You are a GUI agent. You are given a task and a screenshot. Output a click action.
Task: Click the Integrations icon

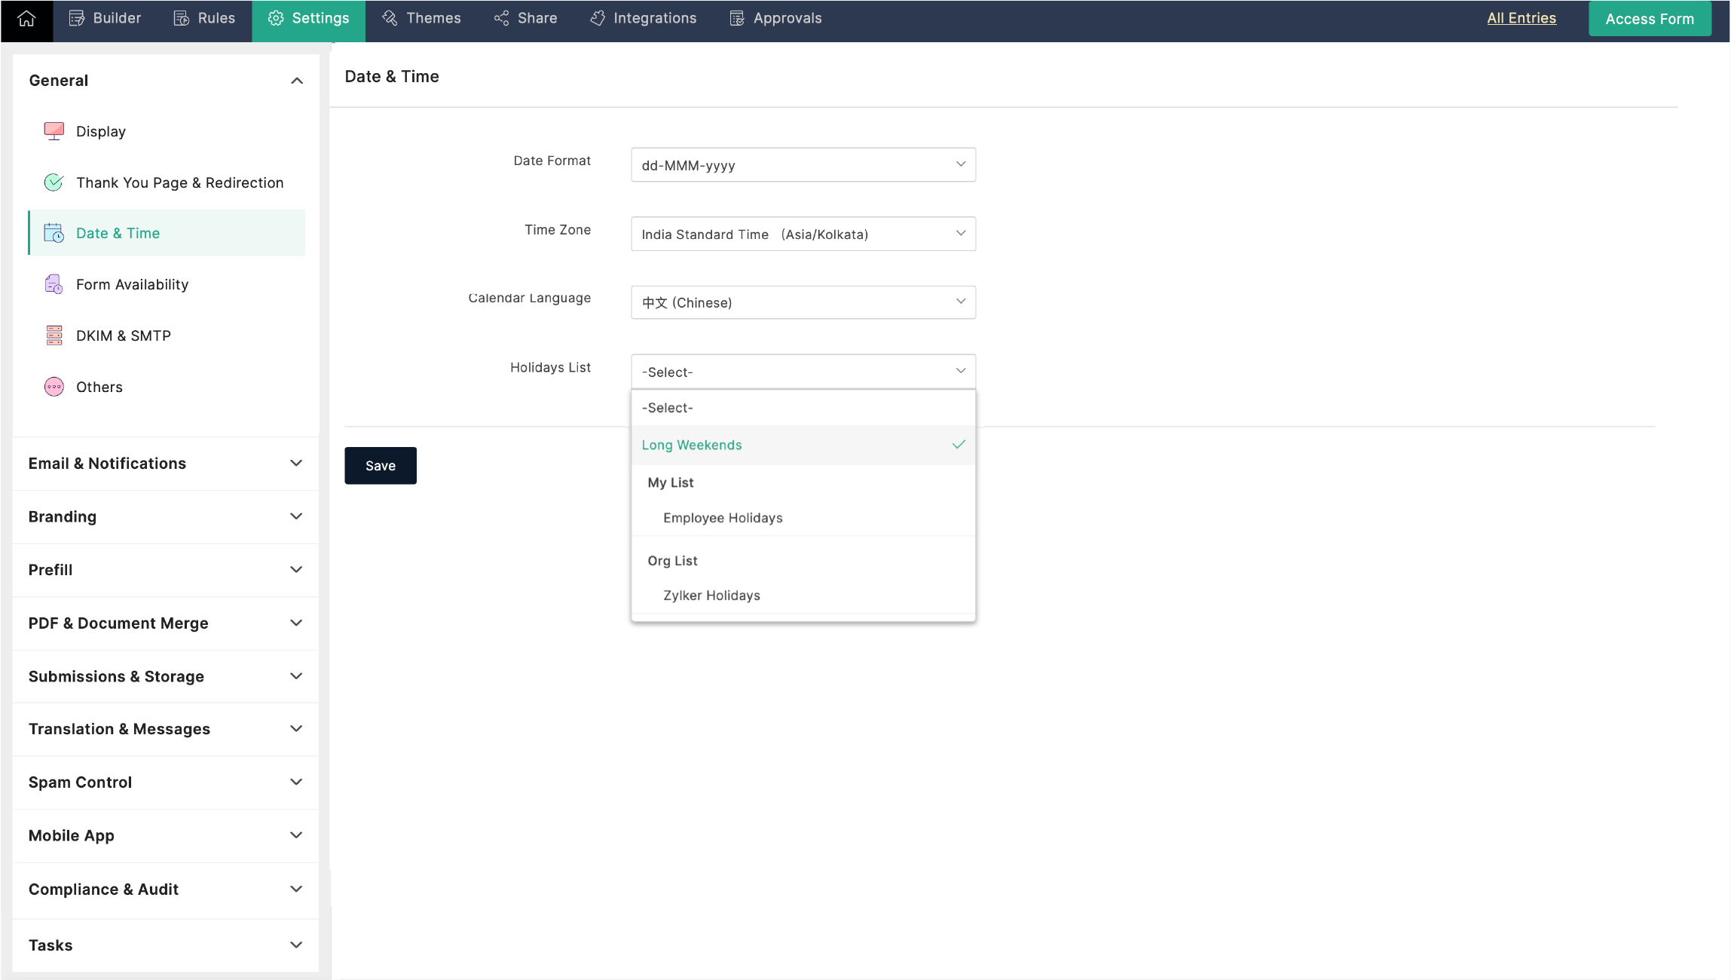coord(597,17)
